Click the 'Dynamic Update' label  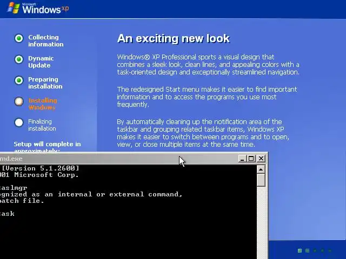pos(41,62)
